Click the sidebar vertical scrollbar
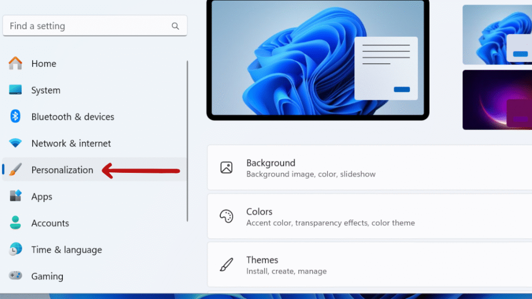Viewport: 532px width, 299px height. click(187, 141)
